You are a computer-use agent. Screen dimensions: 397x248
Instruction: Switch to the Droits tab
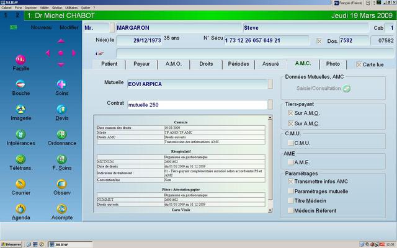point(206,64)
